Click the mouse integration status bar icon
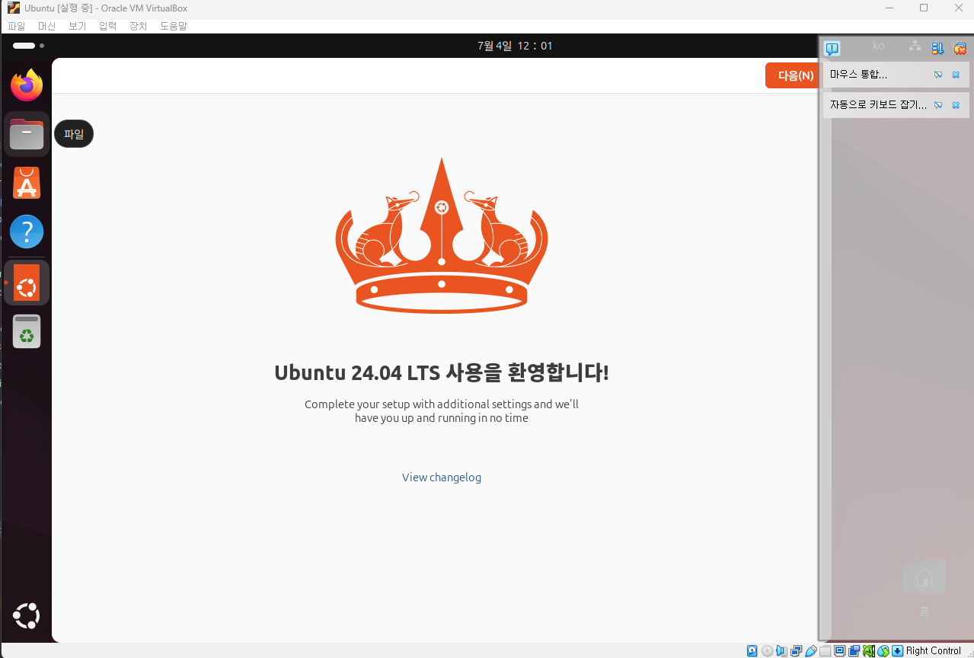The width and height of the screenshot is (974, 658). pyautogui.click(x=883, y=650)
